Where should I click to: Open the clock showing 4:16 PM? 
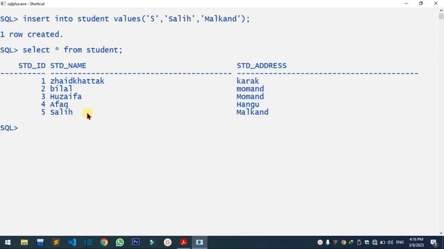[416, 242]
